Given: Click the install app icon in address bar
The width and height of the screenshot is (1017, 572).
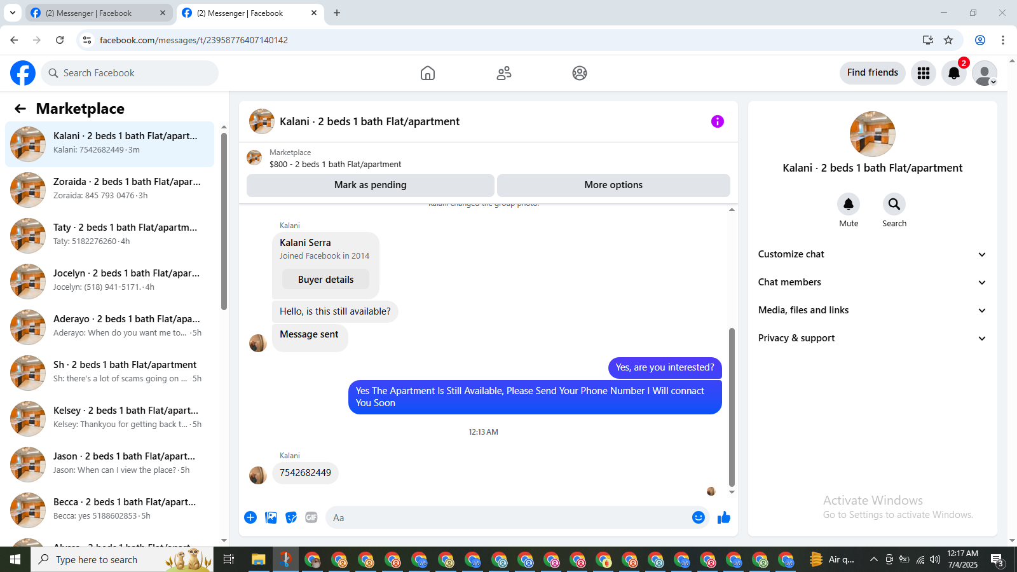Looking at the screenshot, I should coord(928,40).
